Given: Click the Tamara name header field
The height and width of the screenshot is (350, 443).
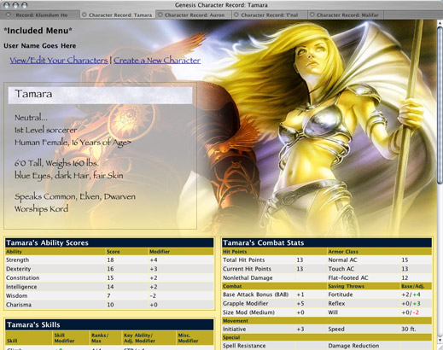Looking at the screenshot, I should point(100,95).
